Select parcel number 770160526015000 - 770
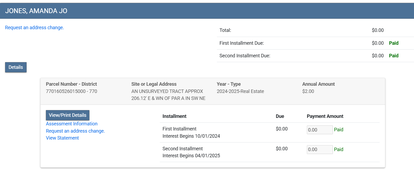This screenshot has width=414, height=172. click(71, 91)
